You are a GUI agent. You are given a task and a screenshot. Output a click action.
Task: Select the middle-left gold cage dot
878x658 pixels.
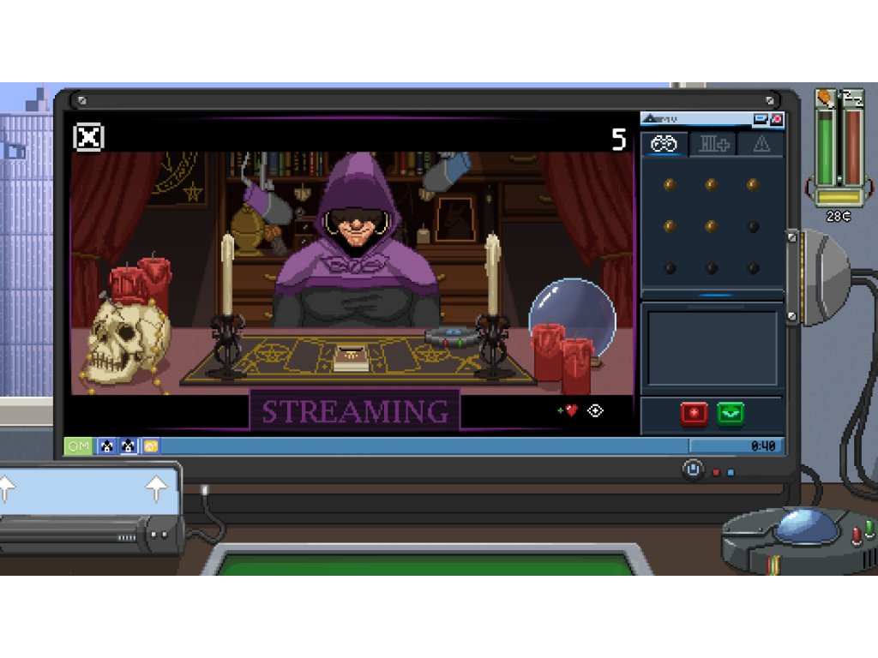[670, 226]
